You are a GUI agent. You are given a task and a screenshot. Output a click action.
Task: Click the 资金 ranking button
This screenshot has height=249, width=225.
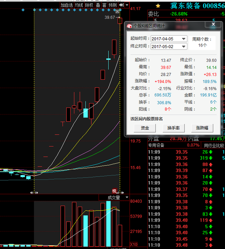pos(145,128)
